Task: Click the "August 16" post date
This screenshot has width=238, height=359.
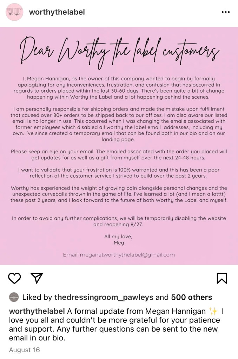Action: 24,350
